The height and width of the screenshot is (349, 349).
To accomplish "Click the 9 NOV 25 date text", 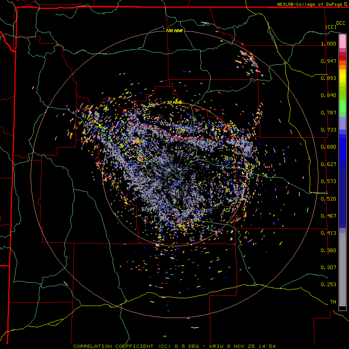I will tap(241, 346).
